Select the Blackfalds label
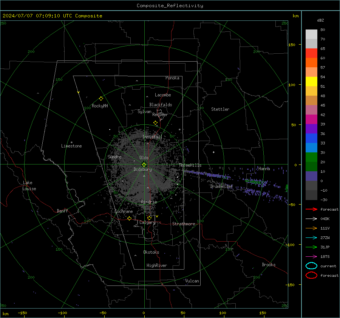This screenshot has width=340, height=318. [x=161, y=105]
